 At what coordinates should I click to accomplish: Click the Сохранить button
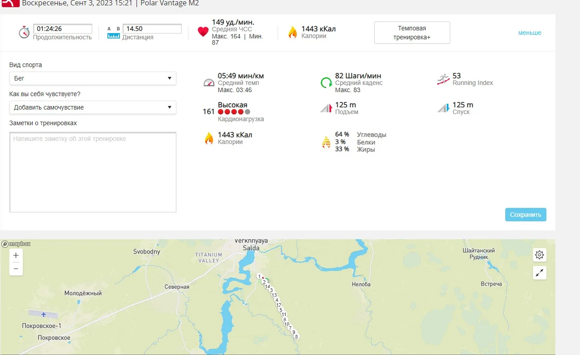(x=525, y=215)
